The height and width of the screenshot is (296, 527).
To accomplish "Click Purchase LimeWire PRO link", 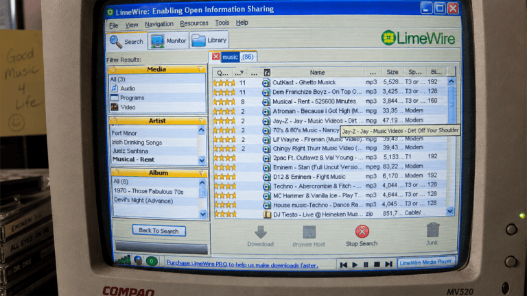I will click(242, 264).
